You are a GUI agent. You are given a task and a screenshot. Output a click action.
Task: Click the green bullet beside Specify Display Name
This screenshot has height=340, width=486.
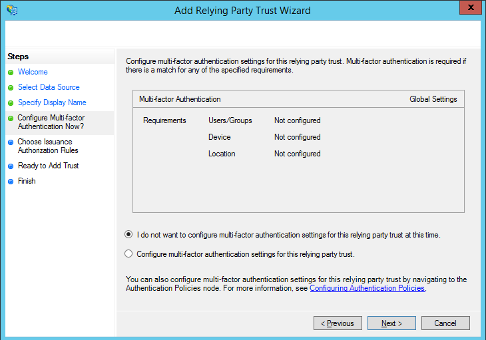pos(11,103)
